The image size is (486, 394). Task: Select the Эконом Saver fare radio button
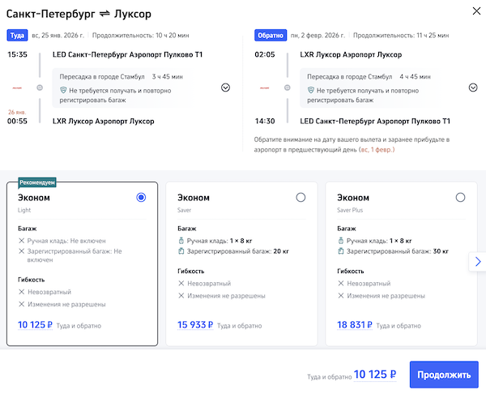pos(301,197)
